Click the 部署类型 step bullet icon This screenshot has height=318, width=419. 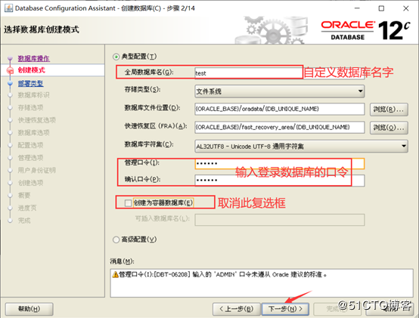click(x=10, y=84)
